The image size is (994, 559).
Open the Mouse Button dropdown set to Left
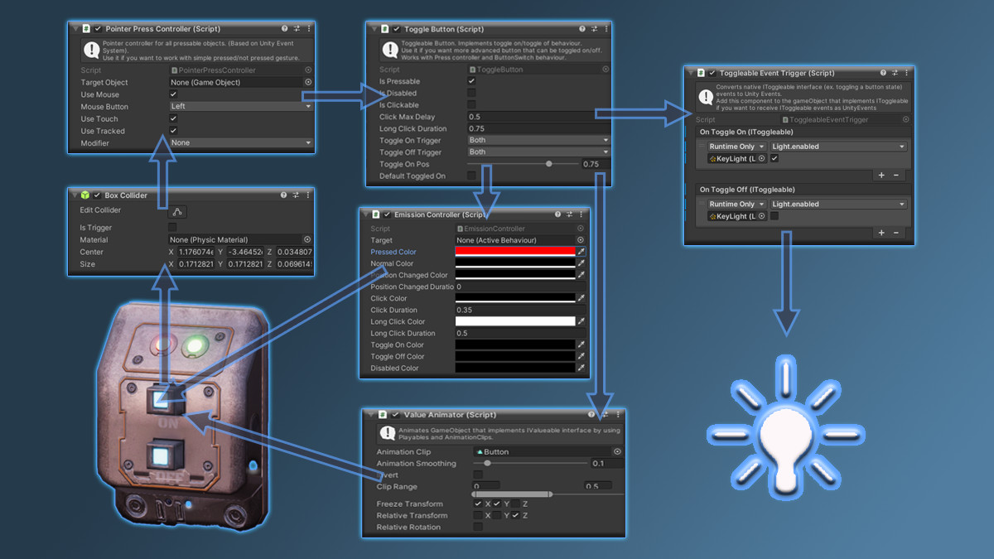(241, 107)
